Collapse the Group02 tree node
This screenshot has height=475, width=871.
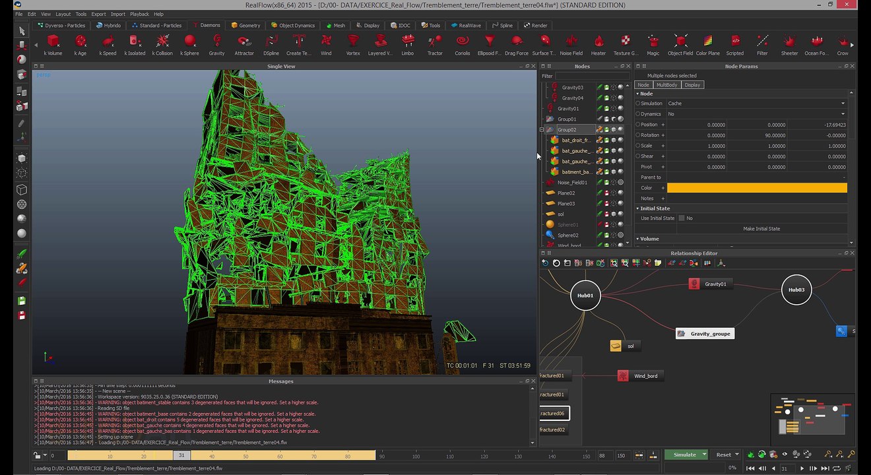pos(542,130)
